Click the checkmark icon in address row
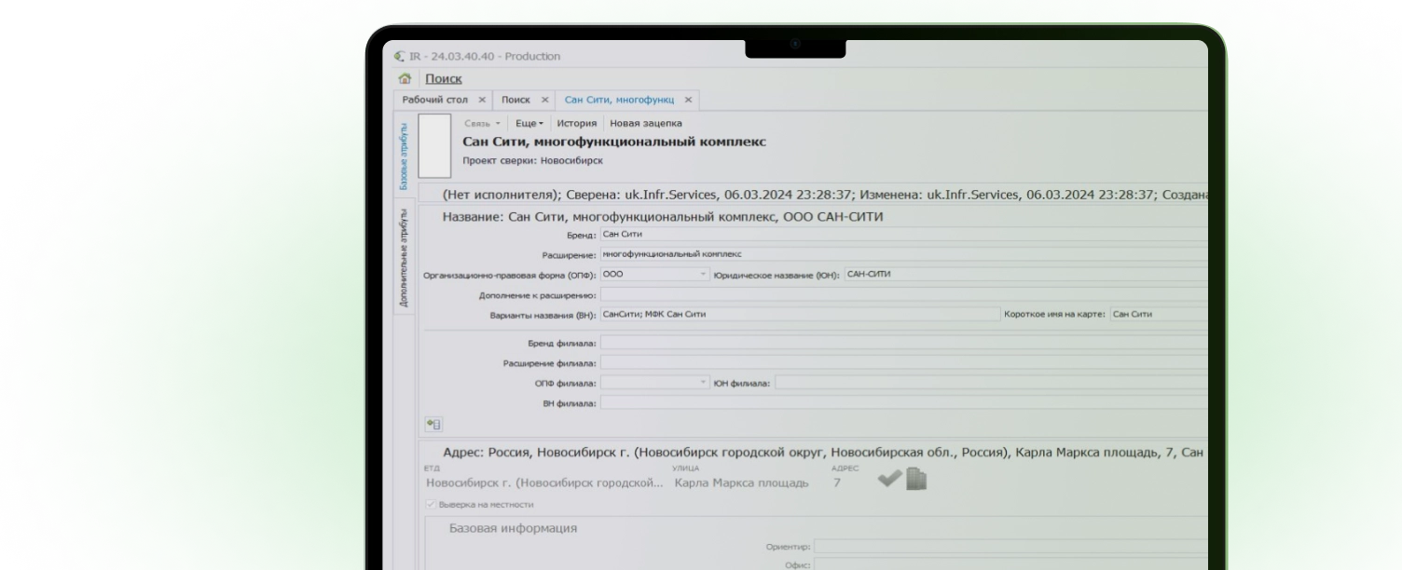1402x570 pixels. [890, 479]
